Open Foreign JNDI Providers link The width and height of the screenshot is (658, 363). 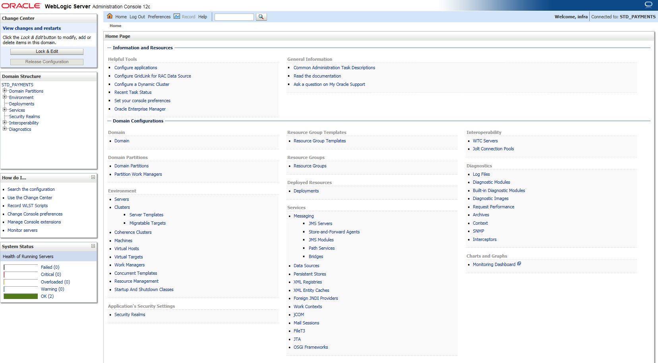click(x=316, y=298)
